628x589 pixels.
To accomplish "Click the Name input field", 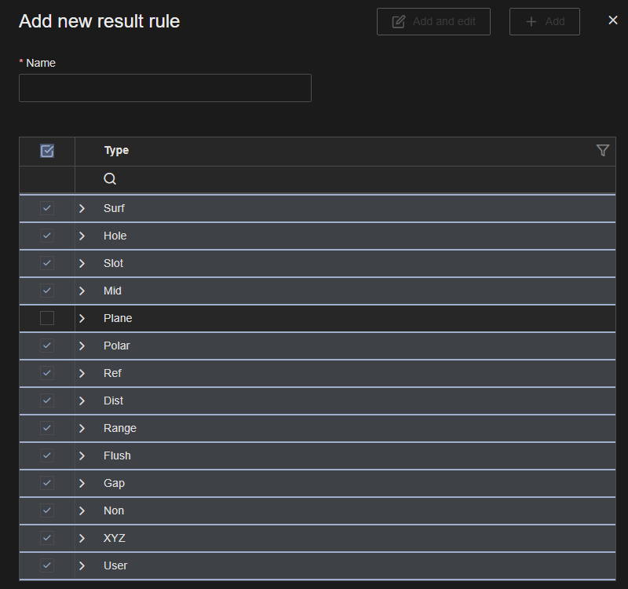I will pos(165,88).
